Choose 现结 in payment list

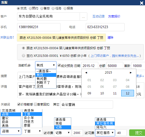[63, 123]
